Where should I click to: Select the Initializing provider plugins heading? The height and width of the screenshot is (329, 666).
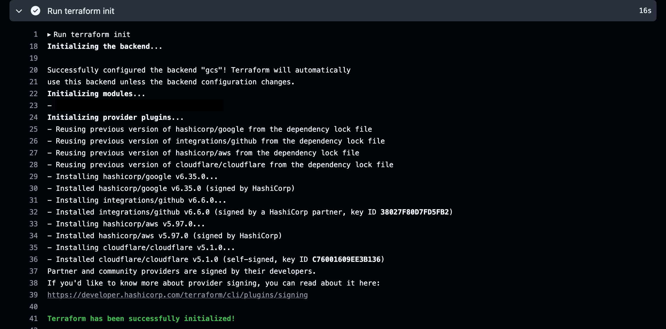[115, 117]
